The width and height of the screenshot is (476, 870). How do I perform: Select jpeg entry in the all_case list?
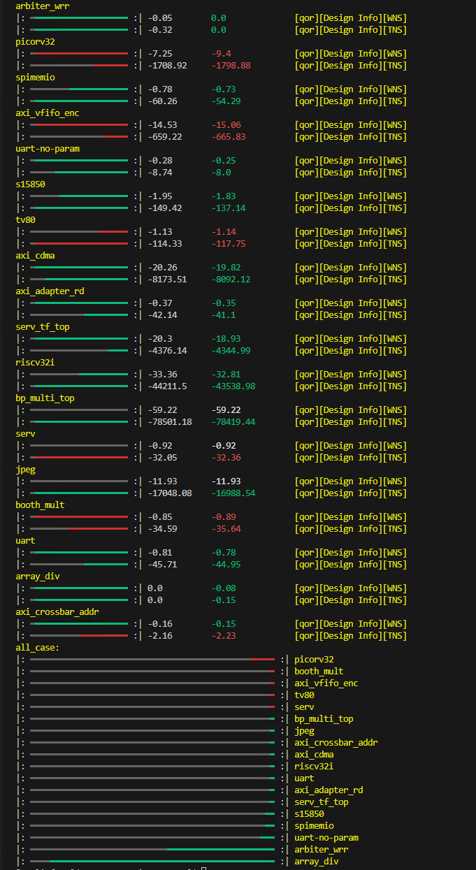(304, 731)
